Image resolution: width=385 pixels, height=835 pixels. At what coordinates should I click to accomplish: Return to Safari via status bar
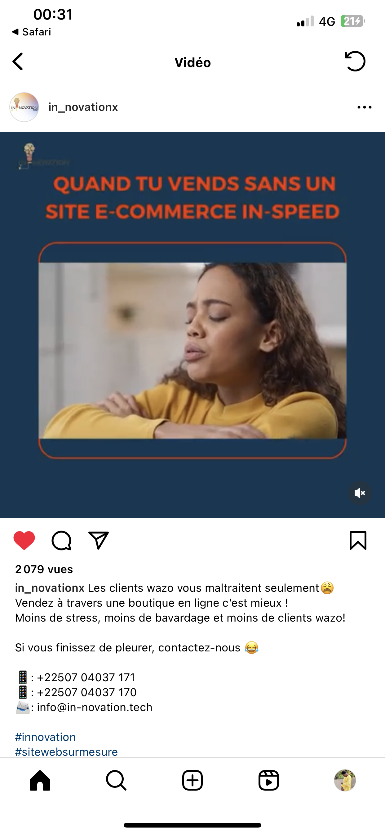31,32
